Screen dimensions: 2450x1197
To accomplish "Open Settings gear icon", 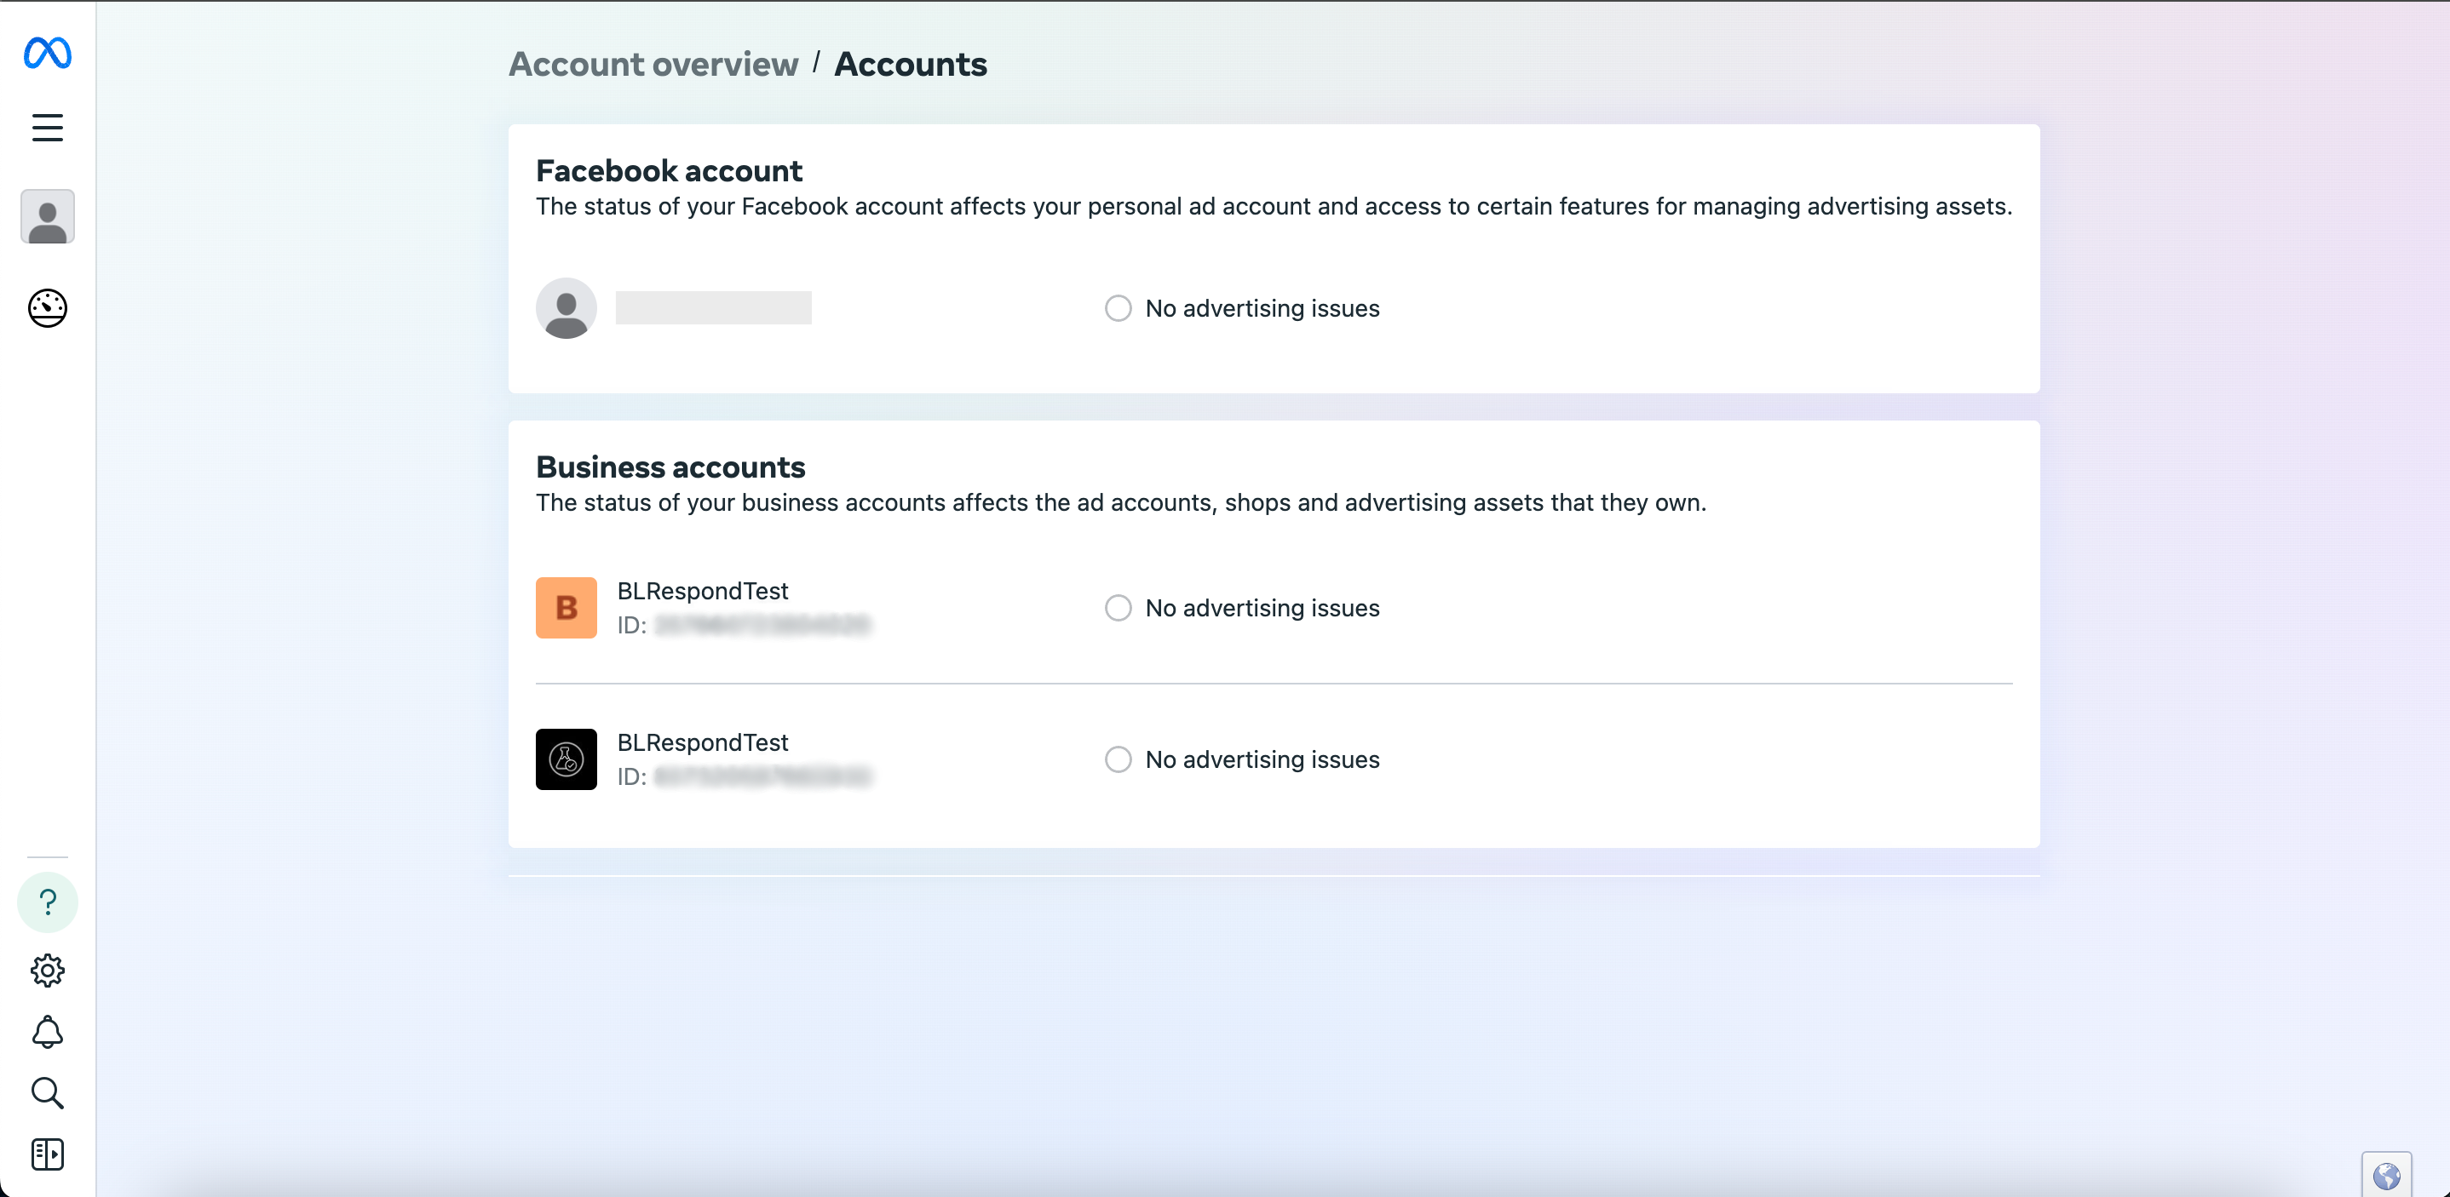I will 48,970.
